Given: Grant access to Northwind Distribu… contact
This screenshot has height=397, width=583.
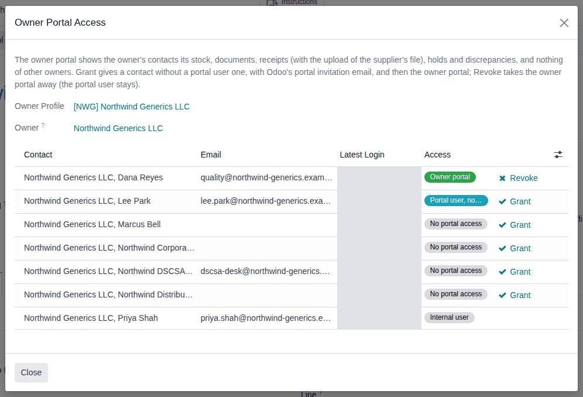Looking at the screenshot, I should pos(515,296).
